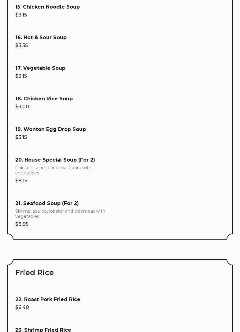This screenshot has height=332, width=240.
Task: Click the price under Vegetable Soup
Action: click(21, 76)
